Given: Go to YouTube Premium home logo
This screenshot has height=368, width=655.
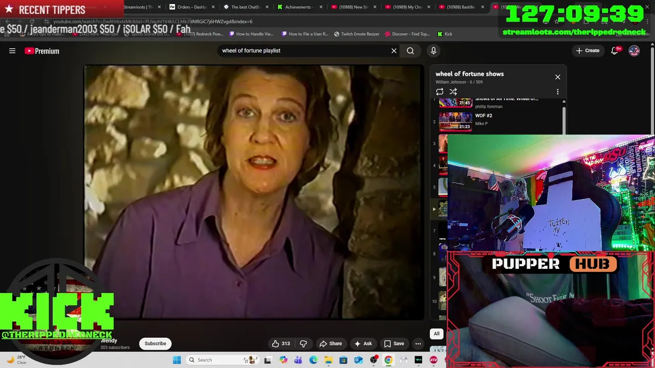Looking at the screenshot, I should click(42, 51).
